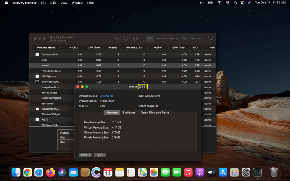Switch to Open Files and Ports tab
Screen dimensions: 290x181
point(155,113)
